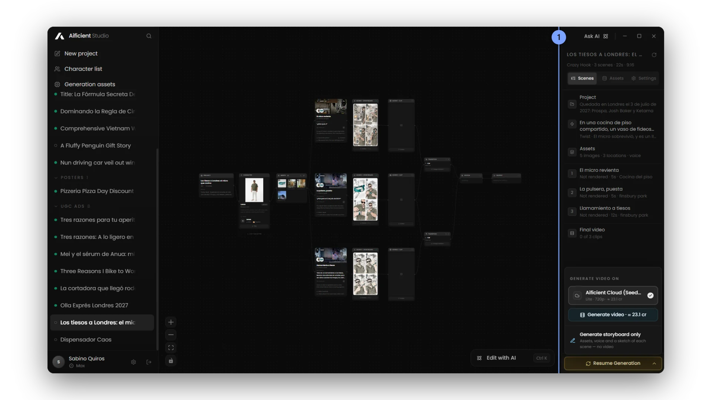Select scene El micro revienta
712x400 pixels.
click(x=613, y=173)
